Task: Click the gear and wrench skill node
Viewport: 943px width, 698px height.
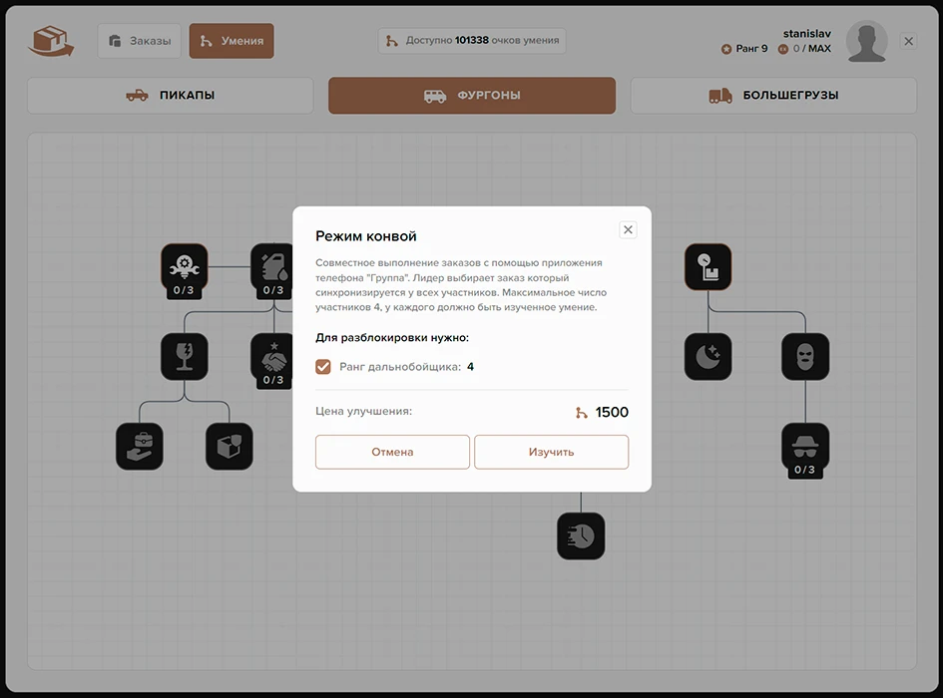Action: (185, 266)
